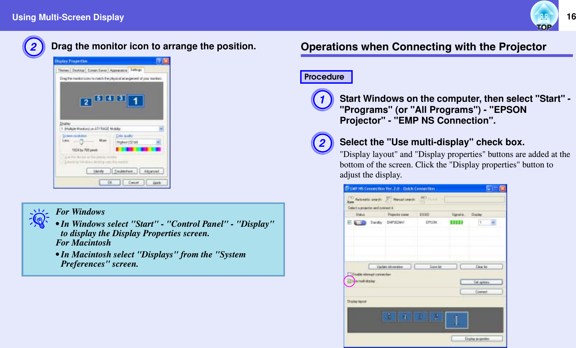Switch to the Screen Saver tab
Screen dimensions: 576x348
pyautogui.click(x=97, y=70)
